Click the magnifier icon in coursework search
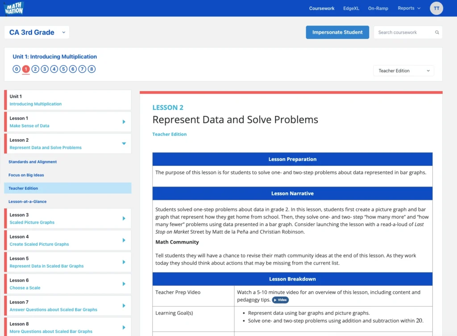The height and width of the screenshot is (336, 457). (436, 32)
